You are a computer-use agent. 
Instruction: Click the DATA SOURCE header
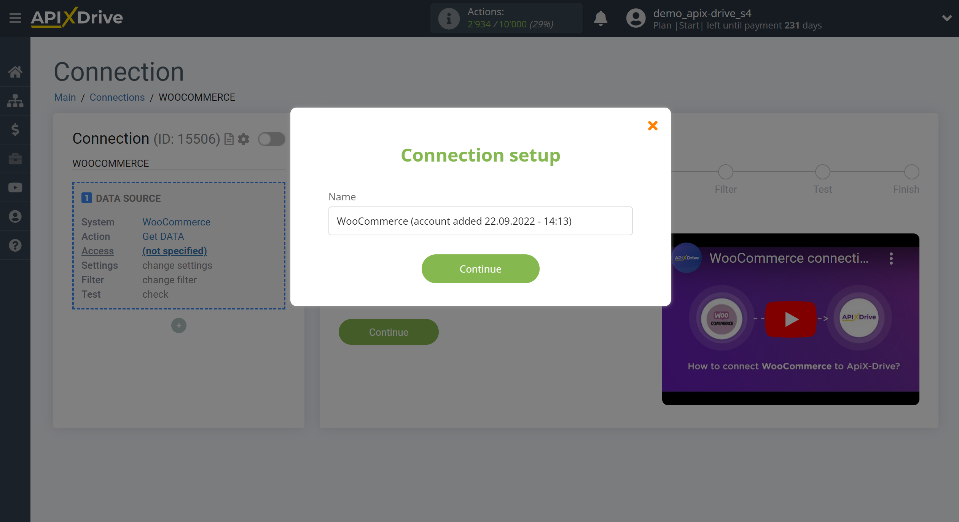128,198
